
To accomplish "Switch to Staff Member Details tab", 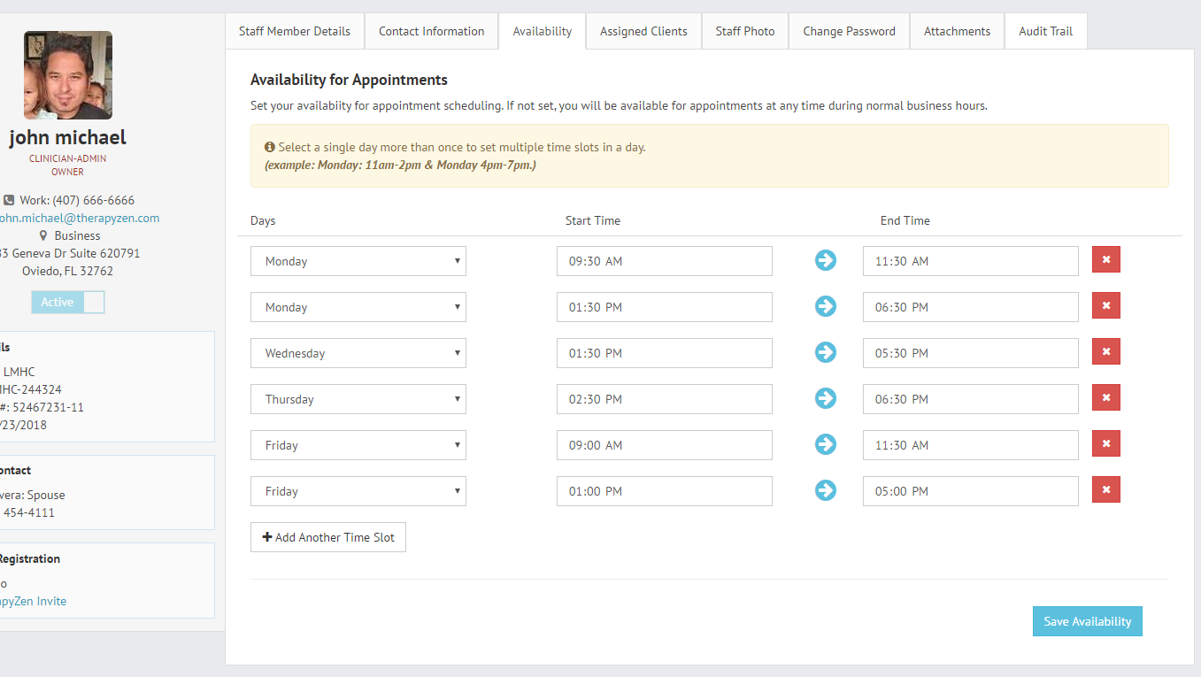I will coord(295,31).
